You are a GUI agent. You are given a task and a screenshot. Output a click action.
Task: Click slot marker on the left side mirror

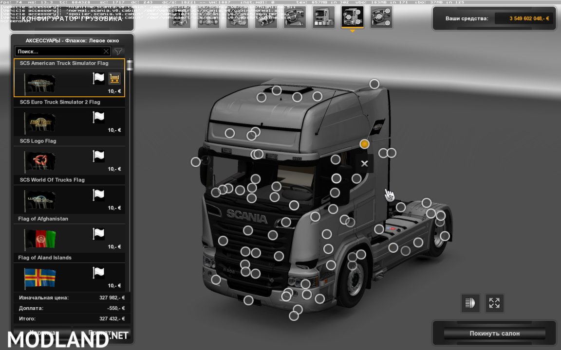pyautogui.click(x=195, y=162)
